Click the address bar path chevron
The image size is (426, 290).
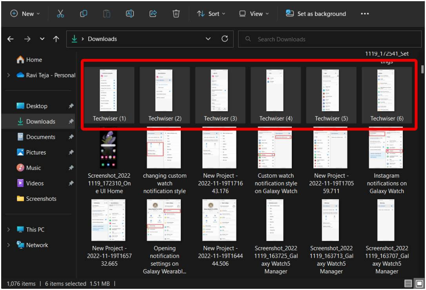(83, 39)
